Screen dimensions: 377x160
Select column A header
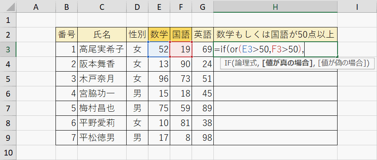(36, 7)
